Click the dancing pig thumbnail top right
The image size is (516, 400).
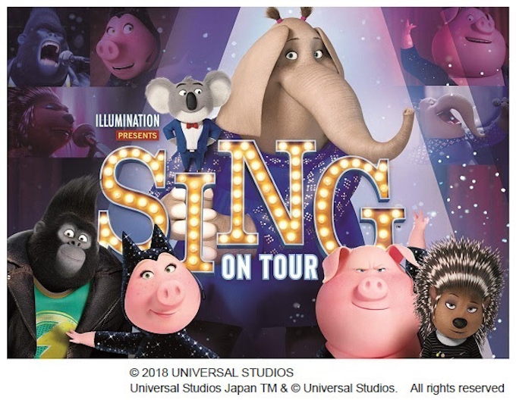tap(455, 46)
